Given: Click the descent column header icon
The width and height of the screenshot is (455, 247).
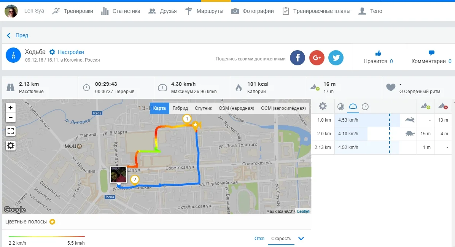Looking at the screenshot, I should coord(443,106).
